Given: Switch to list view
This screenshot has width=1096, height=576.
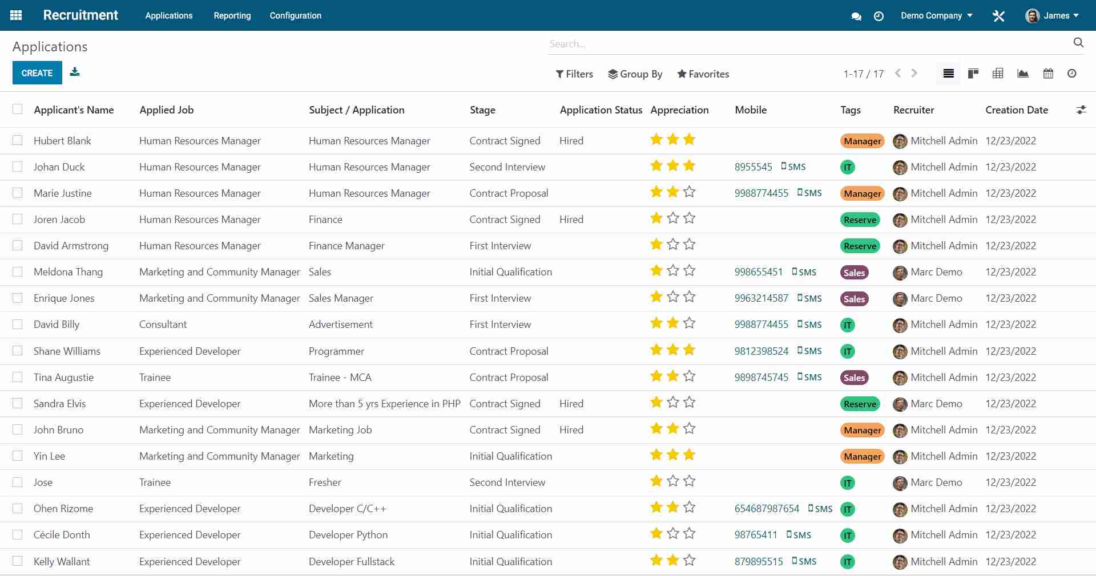Looking at the screenshot, I should (x=948, y=73).
